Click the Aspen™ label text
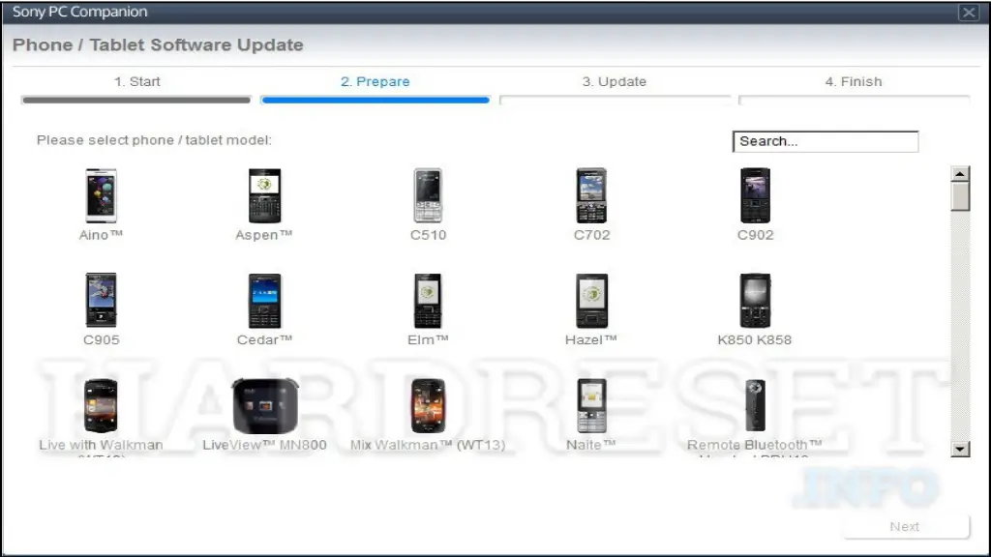991x557 pixels. [x=264, y=235]
